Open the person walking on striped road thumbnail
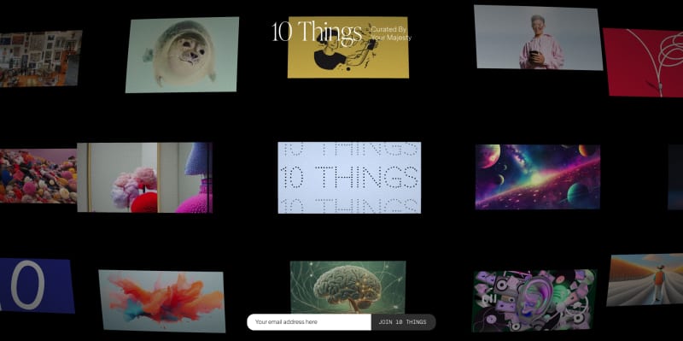The height and width of the screenshot is (341, 683). click(645, 280)
